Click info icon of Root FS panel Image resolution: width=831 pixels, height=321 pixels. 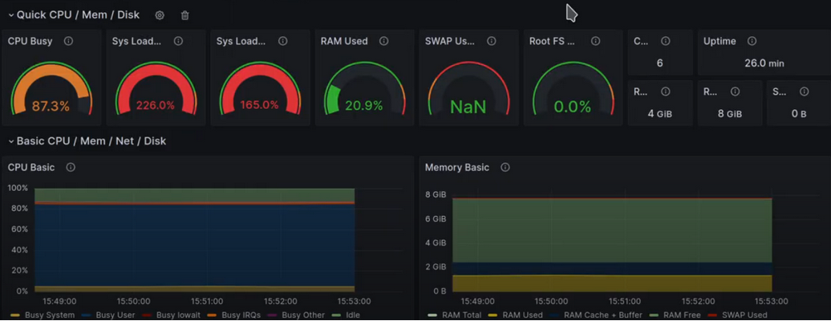pos(596,41)
